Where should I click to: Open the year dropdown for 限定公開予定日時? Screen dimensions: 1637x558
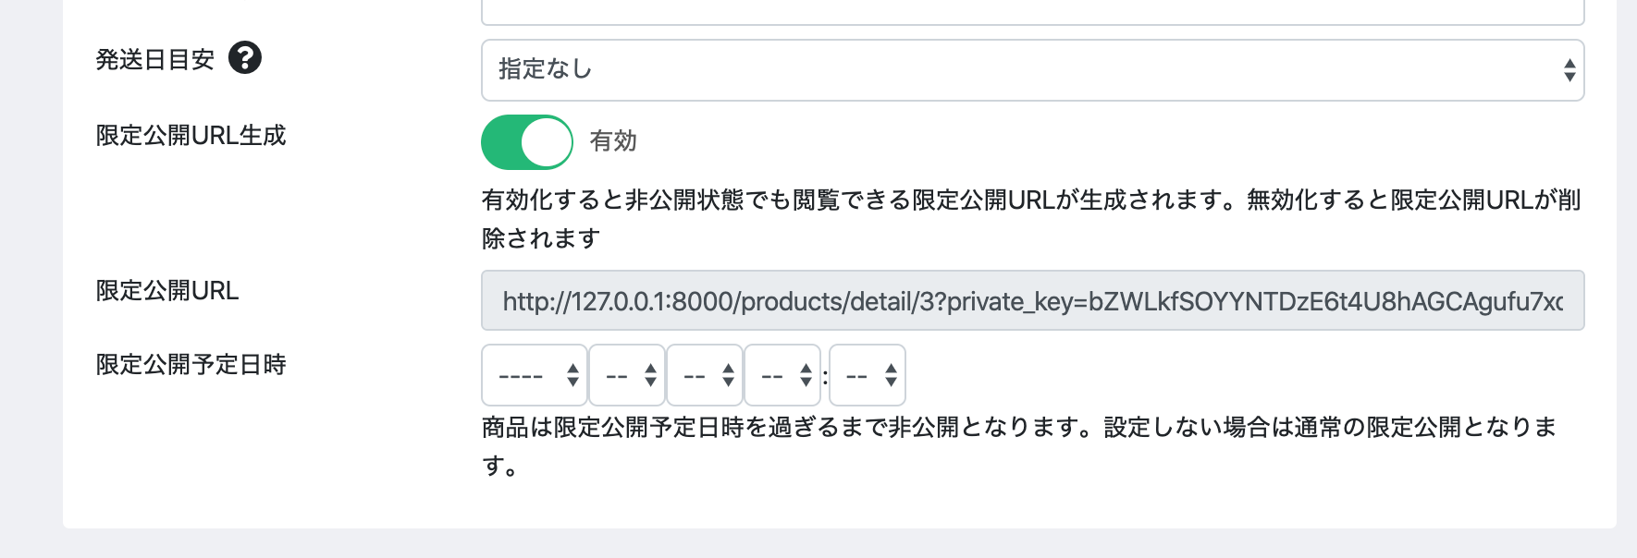click(534, 375)
